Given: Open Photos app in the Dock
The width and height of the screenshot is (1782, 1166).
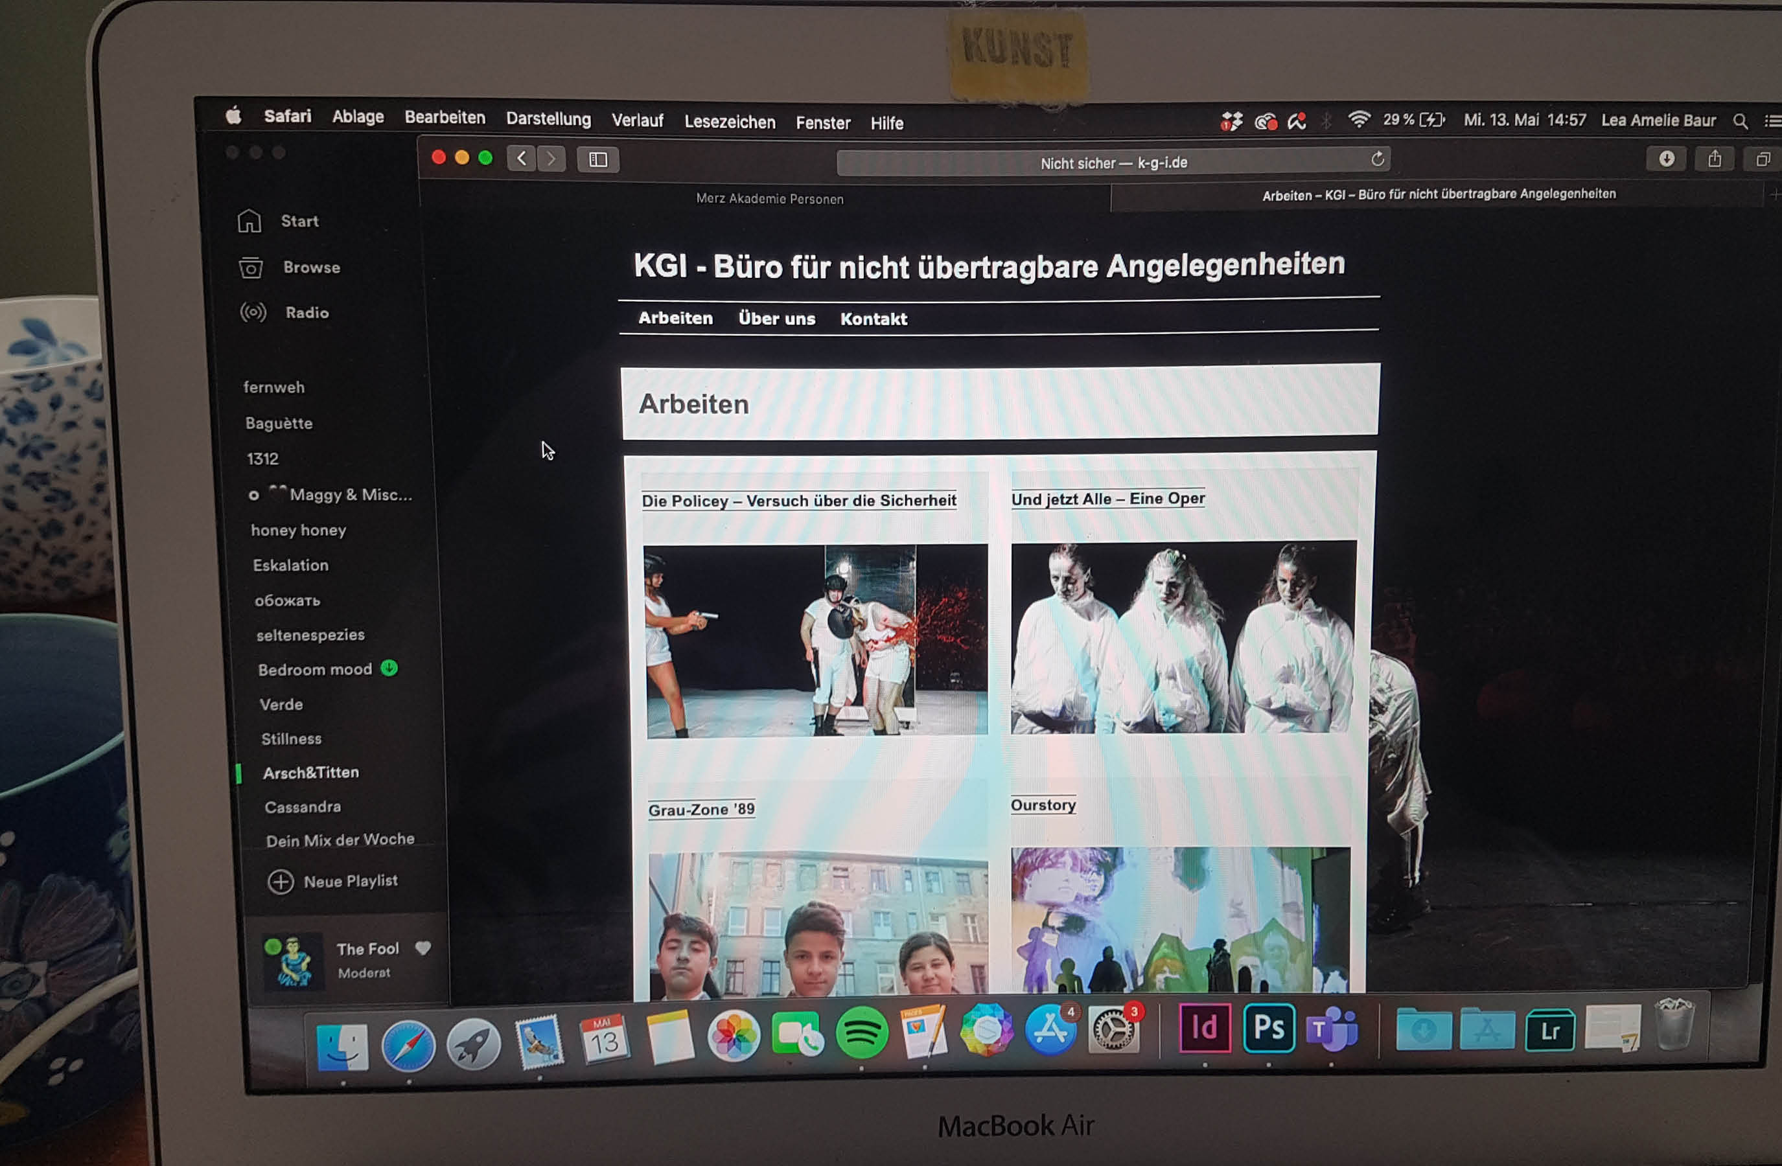Looking at the screenshot, I should 733,1035.
